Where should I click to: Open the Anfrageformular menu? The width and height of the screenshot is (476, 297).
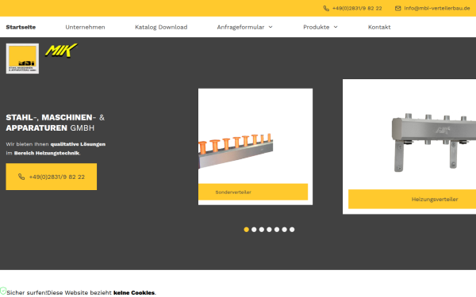click(x=240, y=27)
